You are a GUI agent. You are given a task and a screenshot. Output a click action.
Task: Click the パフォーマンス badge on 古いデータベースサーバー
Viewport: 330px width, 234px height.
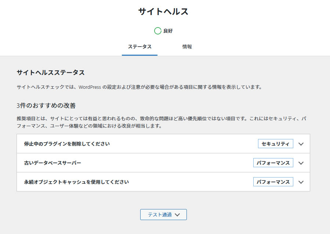click(x=273, y=163)
